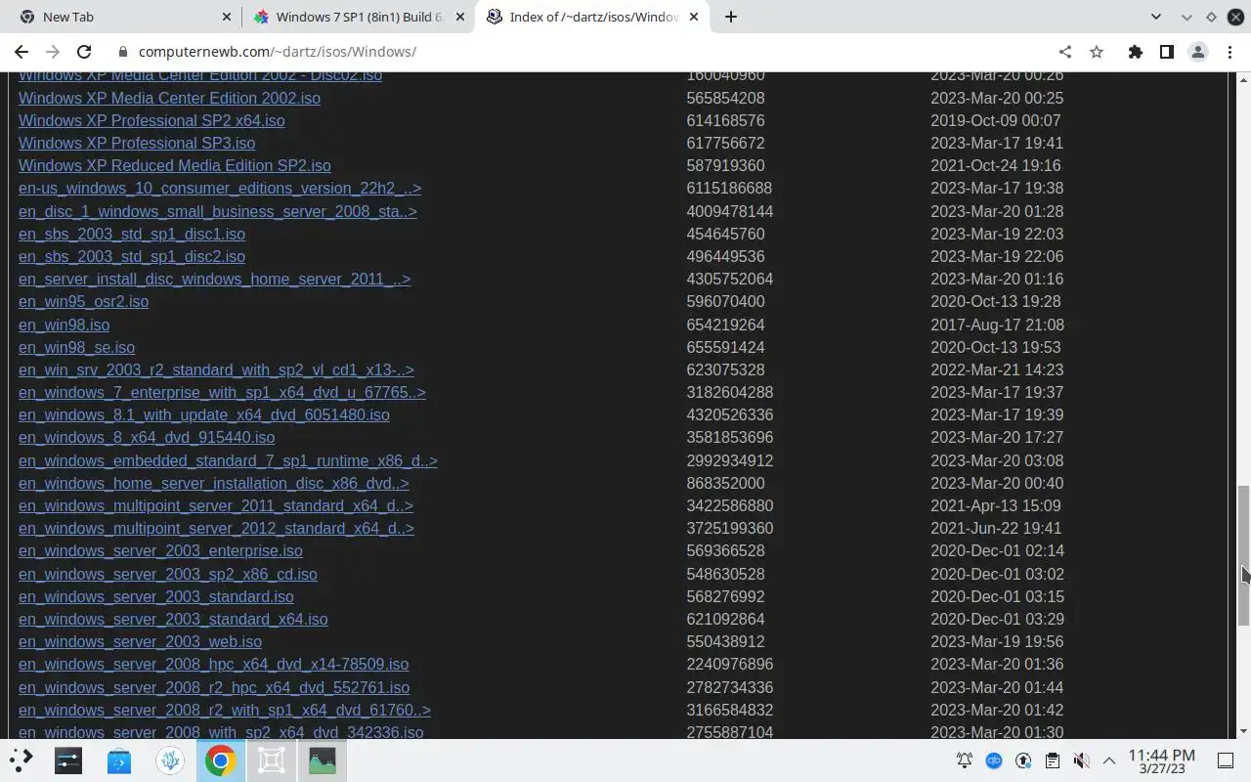This screenshot has width=1251, height=782.
Task: Open the system monitor taskbar icon
Action: click(x=323, y=760)
